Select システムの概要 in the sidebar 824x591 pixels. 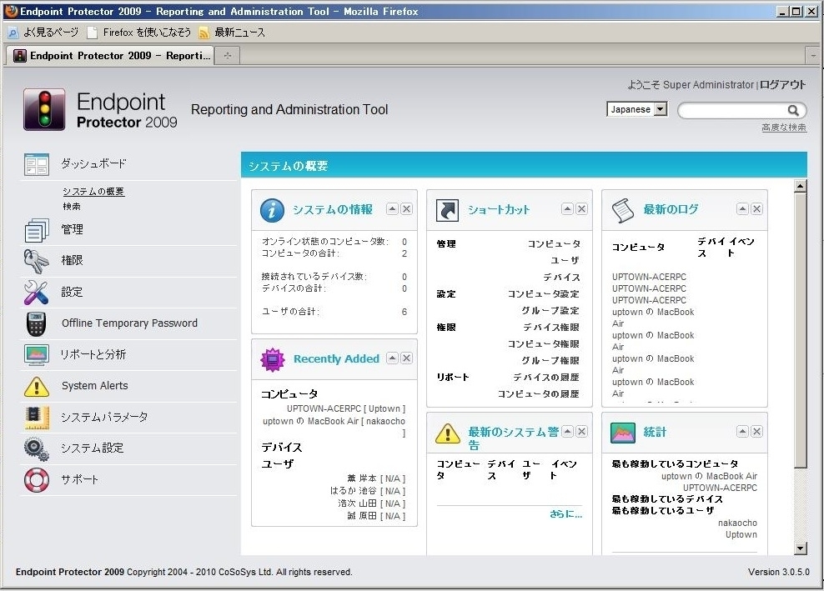[93, 192]
